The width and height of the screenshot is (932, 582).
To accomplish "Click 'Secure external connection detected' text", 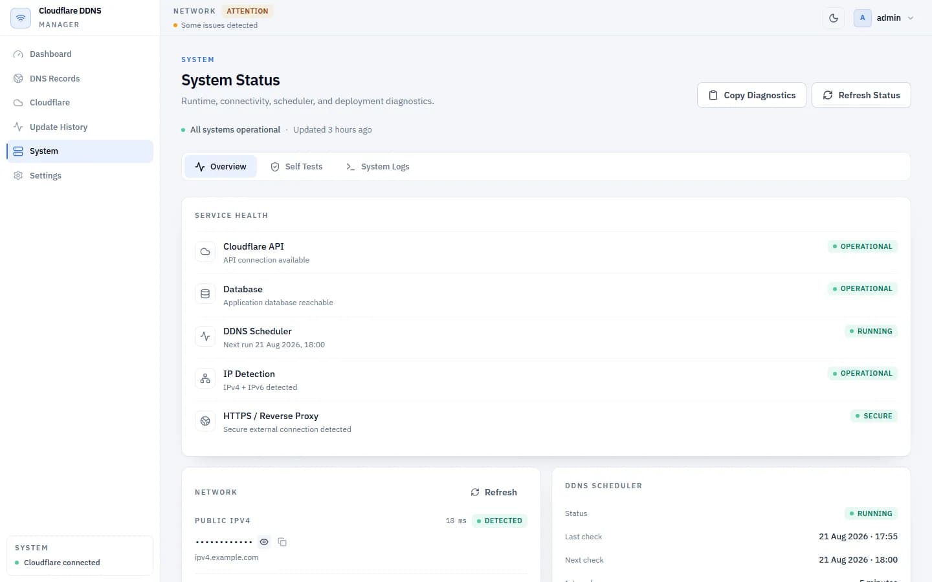I will click(287, 429).
